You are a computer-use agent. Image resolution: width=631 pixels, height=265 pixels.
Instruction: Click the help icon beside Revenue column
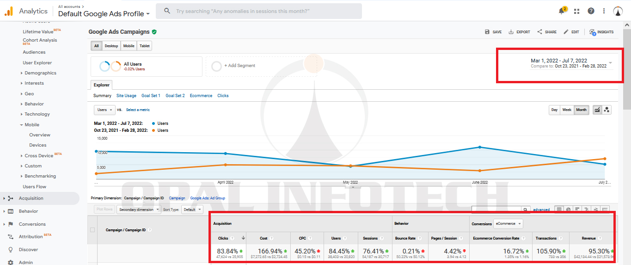pos(600,239)
